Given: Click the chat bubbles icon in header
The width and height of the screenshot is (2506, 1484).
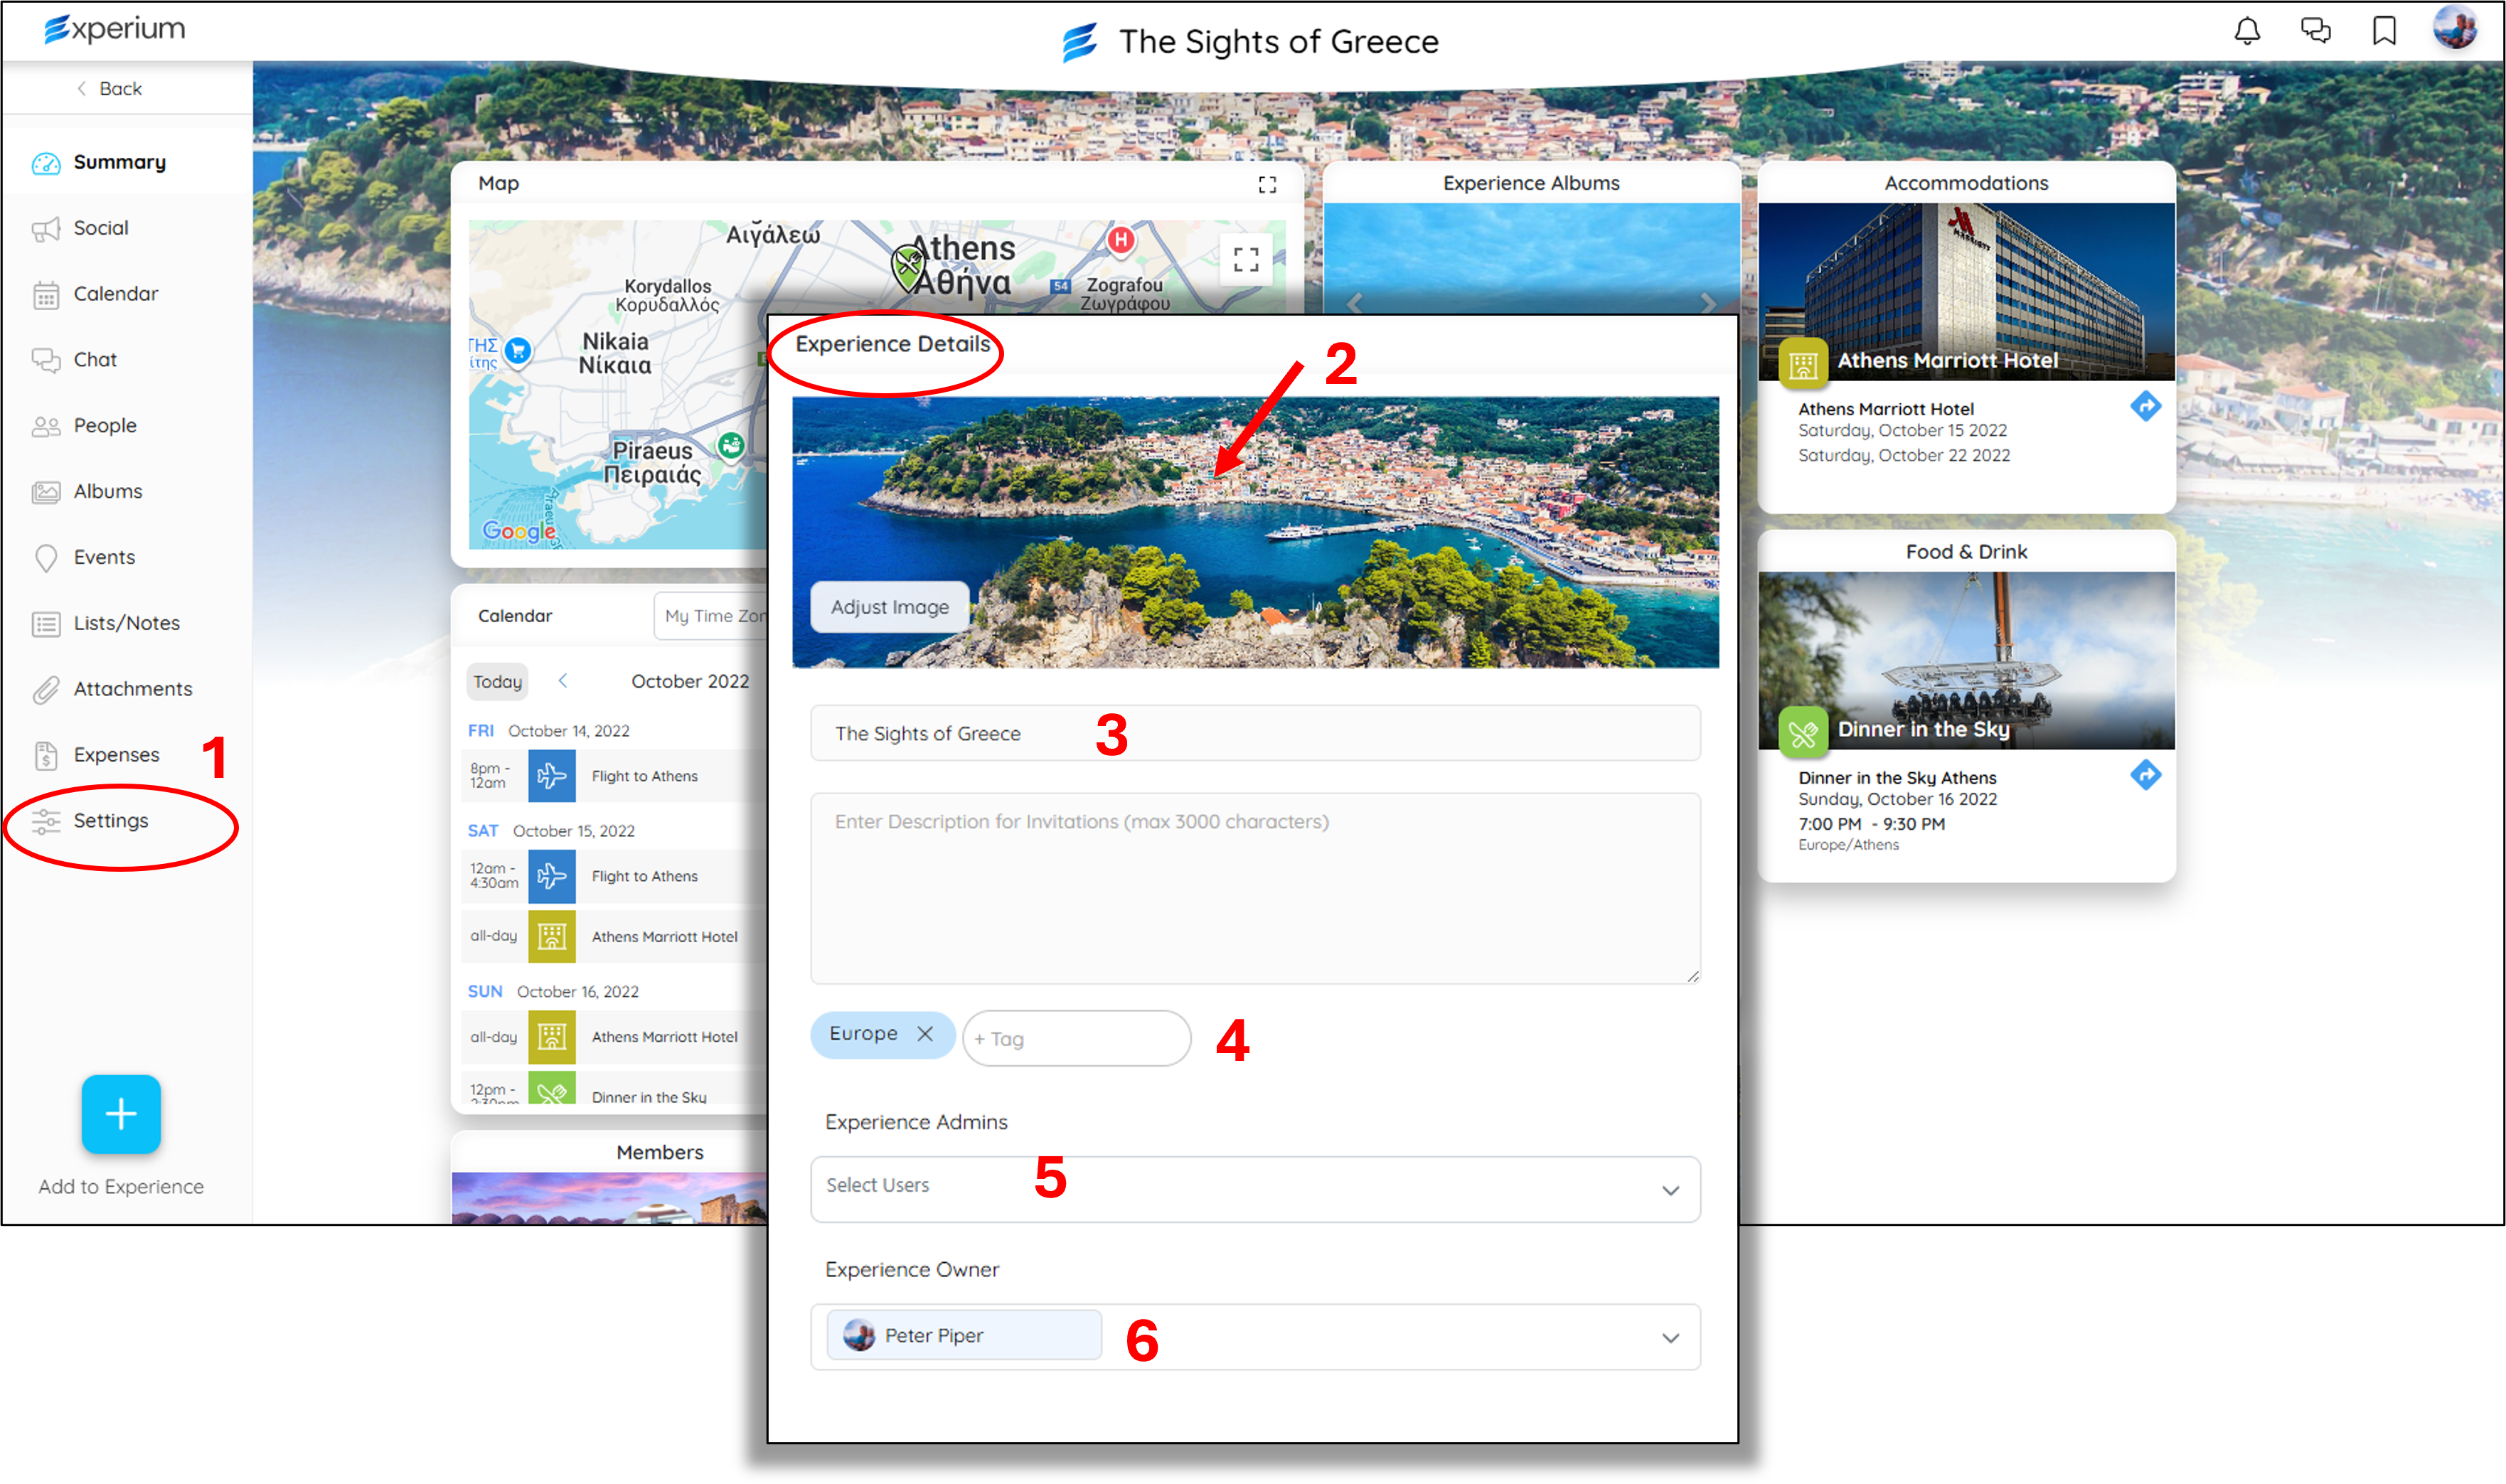Looking at the screenshot, I should [2315, 31].
